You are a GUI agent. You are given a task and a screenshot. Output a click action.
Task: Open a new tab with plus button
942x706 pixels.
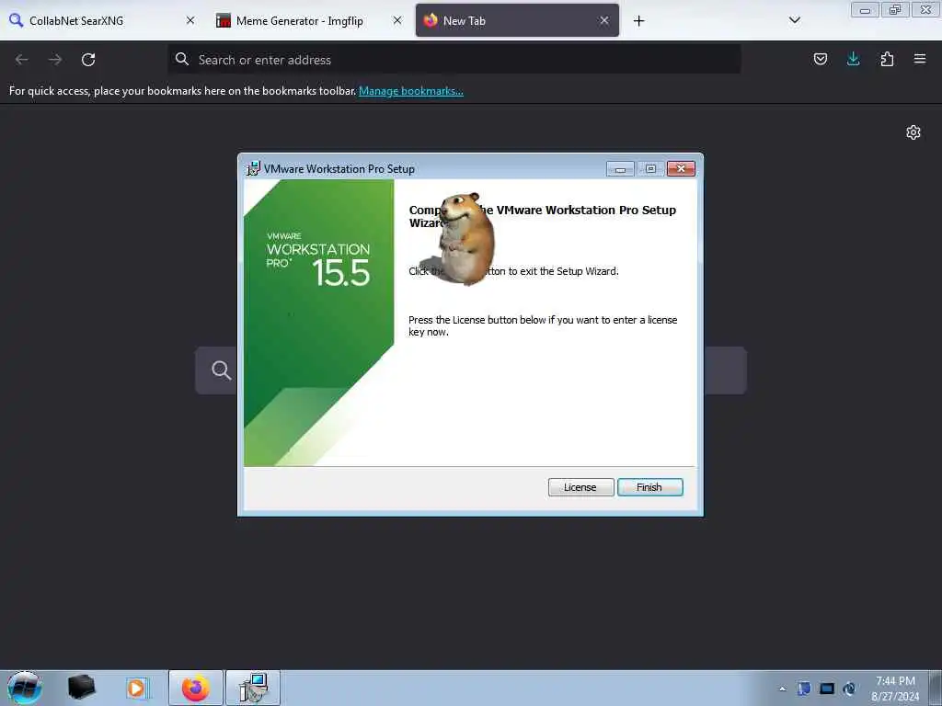coord(638,21)
